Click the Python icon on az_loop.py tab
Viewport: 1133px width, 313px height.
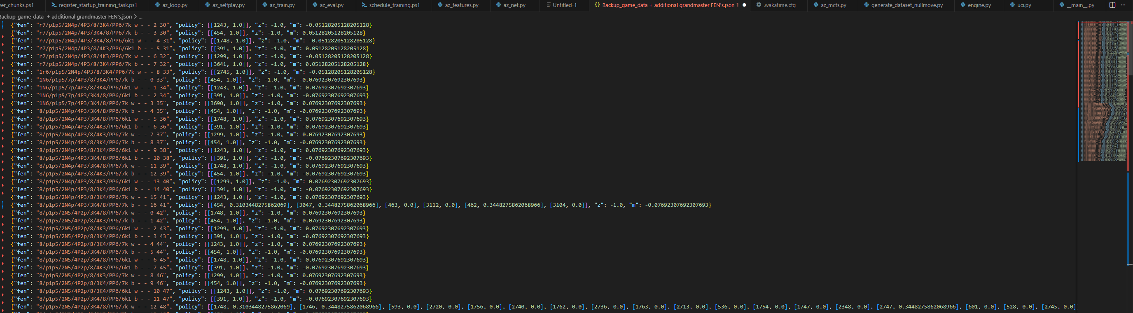pos(157,5)
